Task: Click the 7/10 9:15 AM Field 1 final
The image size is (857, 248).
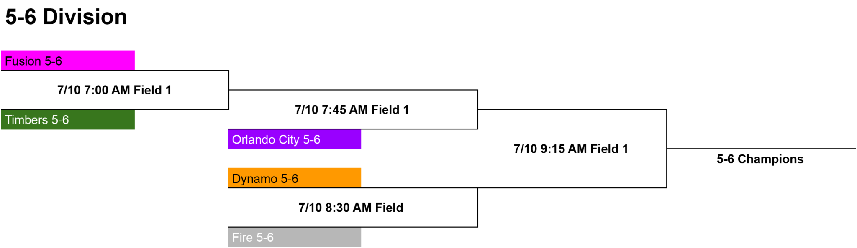Action: 571,149
